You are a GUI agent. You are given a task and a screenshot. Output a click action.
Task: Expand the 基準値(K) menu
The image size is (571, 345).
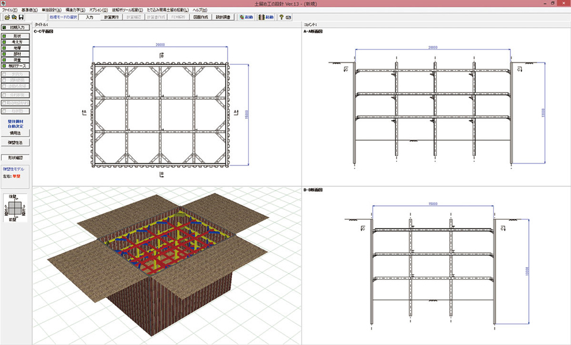(x=29, y=10)
